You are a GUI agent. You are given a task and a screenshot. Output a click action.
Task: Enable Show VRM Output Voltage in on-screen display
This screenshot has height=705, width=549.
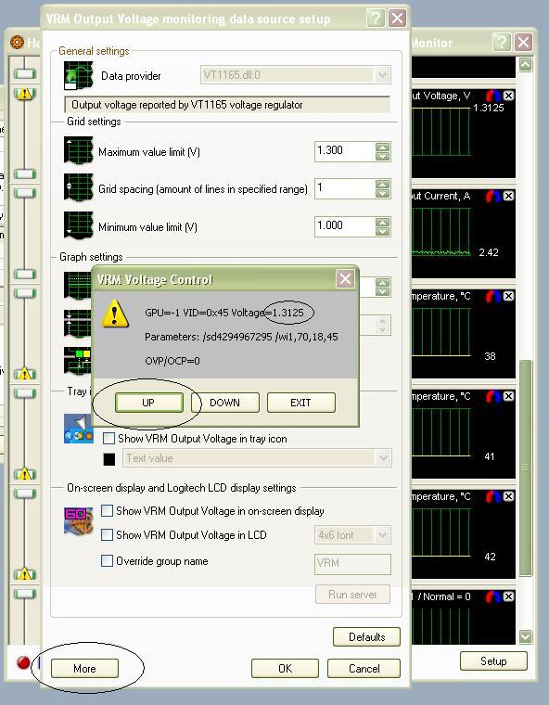click(107, 510)
